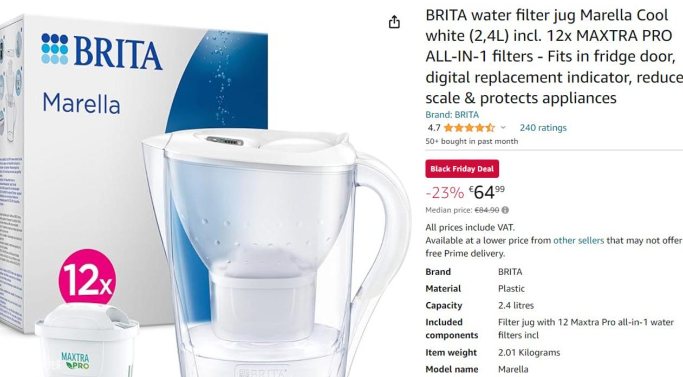
Task: Click the BRITA water filter jug title
Action: (554, 56)
